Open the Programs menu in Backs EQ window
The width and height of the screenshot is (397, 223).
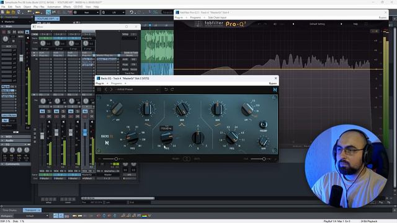tap(117, 84)
